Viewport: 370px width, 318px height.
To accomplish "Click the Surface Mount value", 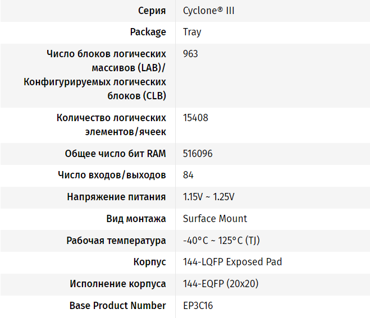I will 215,218.
